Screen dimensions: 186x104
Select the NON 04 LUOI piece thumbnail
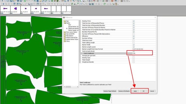pos(36,10)
